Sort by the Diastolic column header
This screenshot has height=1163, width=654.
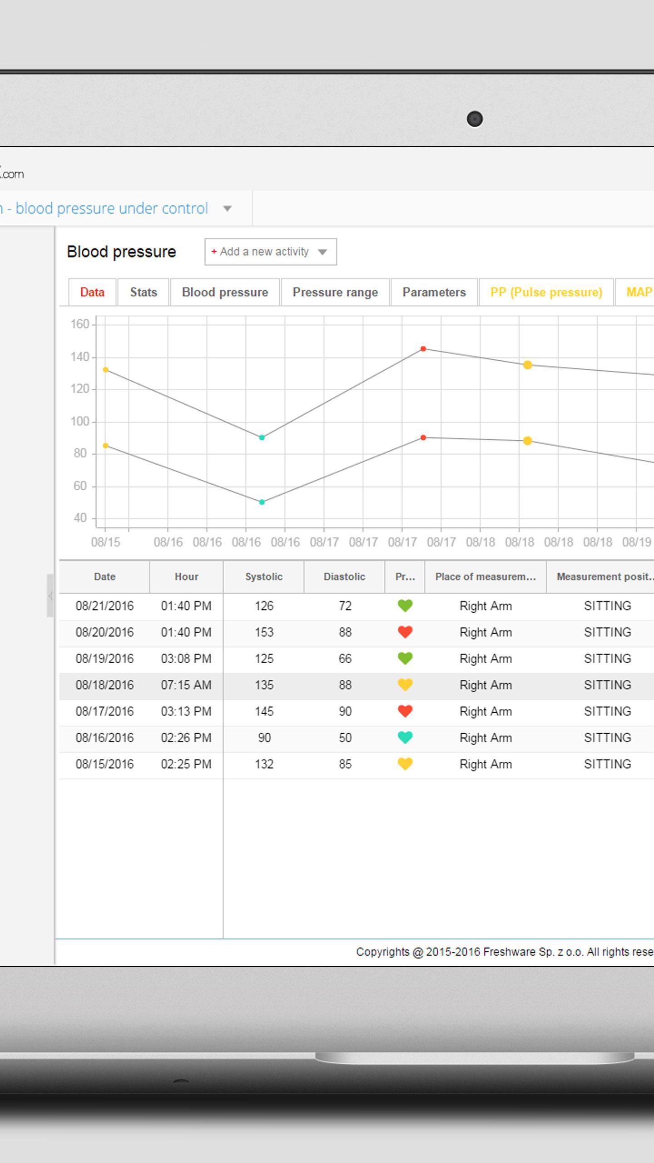pos(344,577)
